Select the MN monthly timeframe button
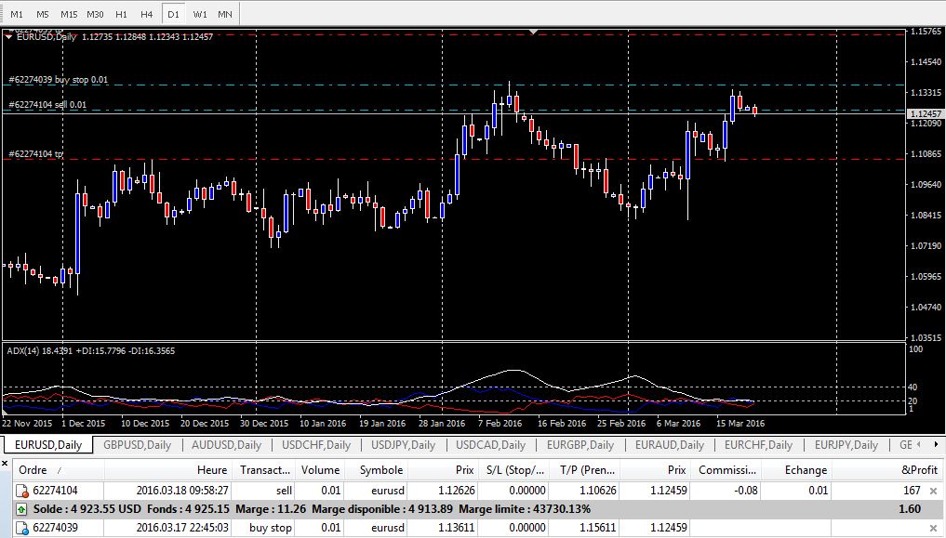This screenshot has width=946, height=538. [225, 15]
